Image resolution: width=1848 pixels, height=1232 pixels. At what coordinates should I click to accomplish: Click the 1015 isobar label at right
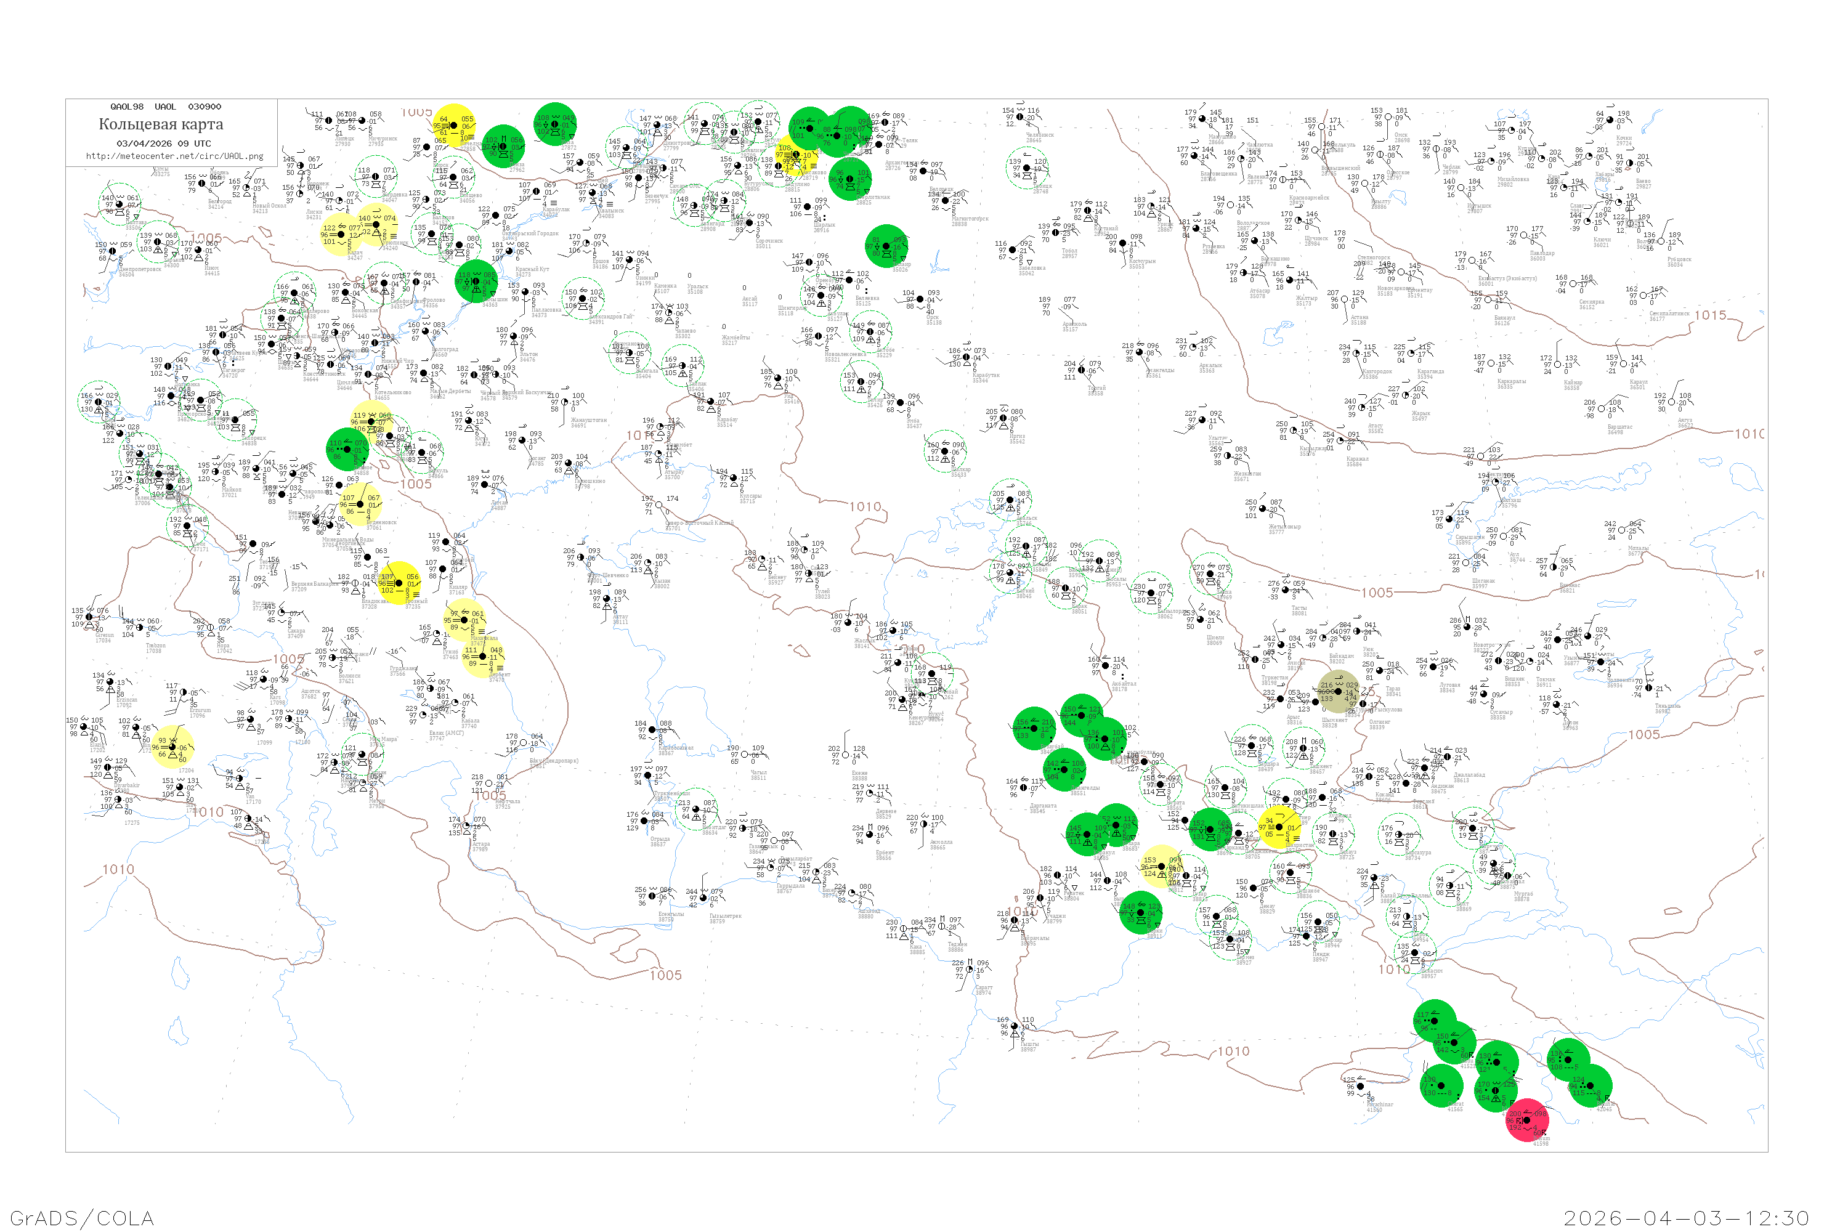tap(1710, 315)
